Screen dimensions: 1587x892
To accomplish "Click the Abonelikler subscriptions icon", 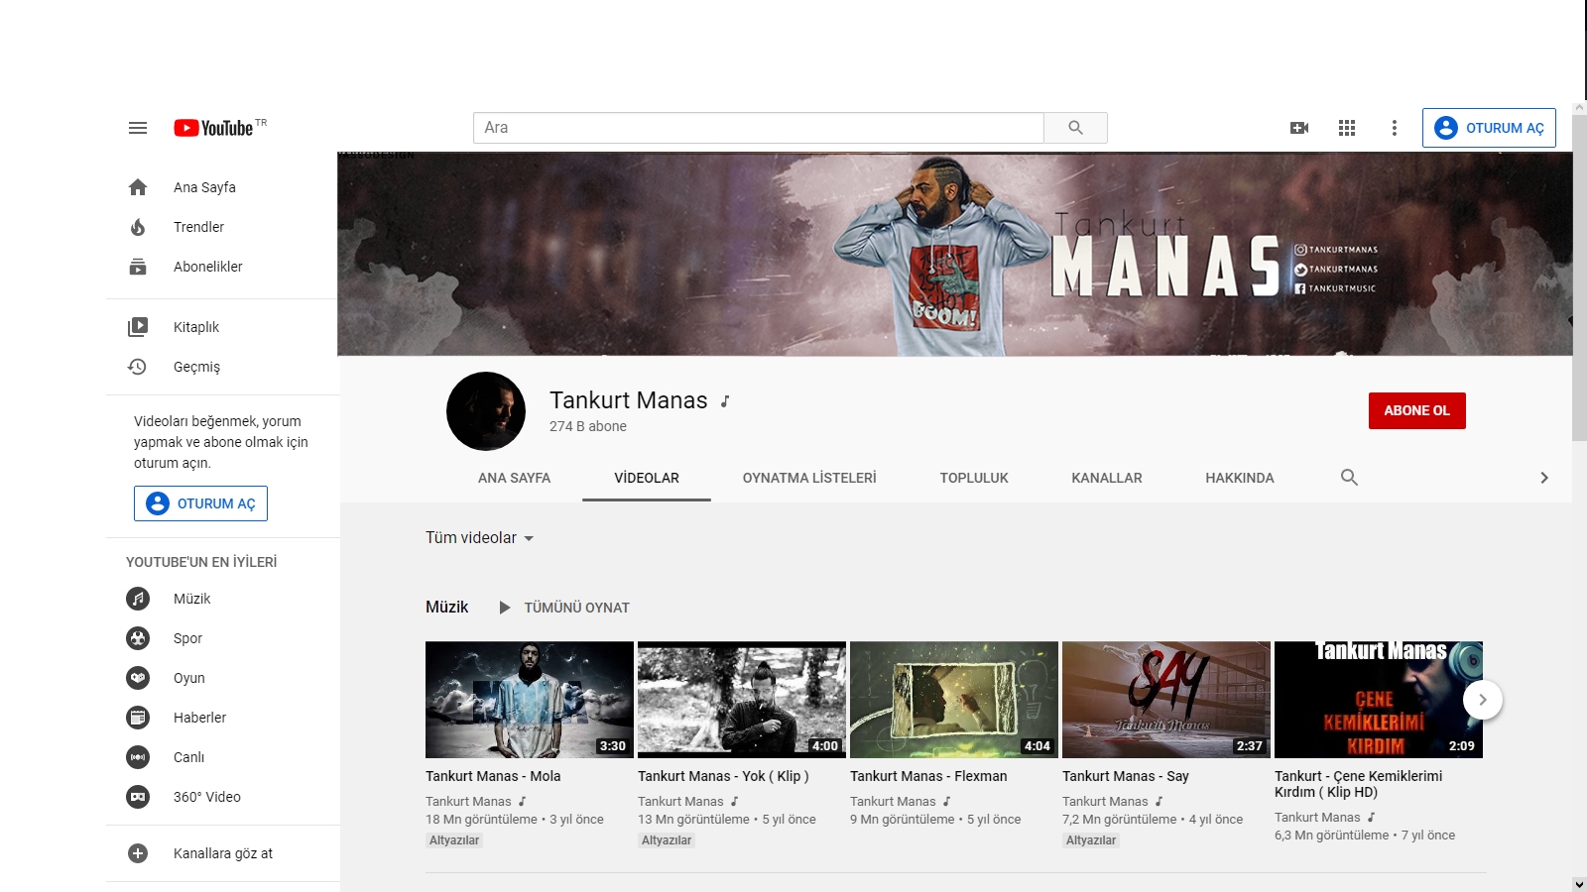I will pyautogui.click(x=138, y=267).
